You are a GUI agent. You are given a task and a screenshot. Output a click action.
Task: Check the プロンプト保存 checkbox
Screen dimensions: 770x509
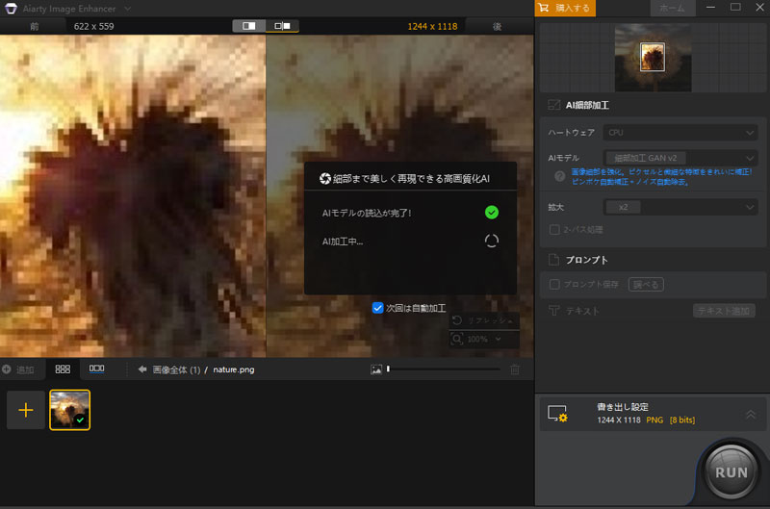tap(554, 284)
